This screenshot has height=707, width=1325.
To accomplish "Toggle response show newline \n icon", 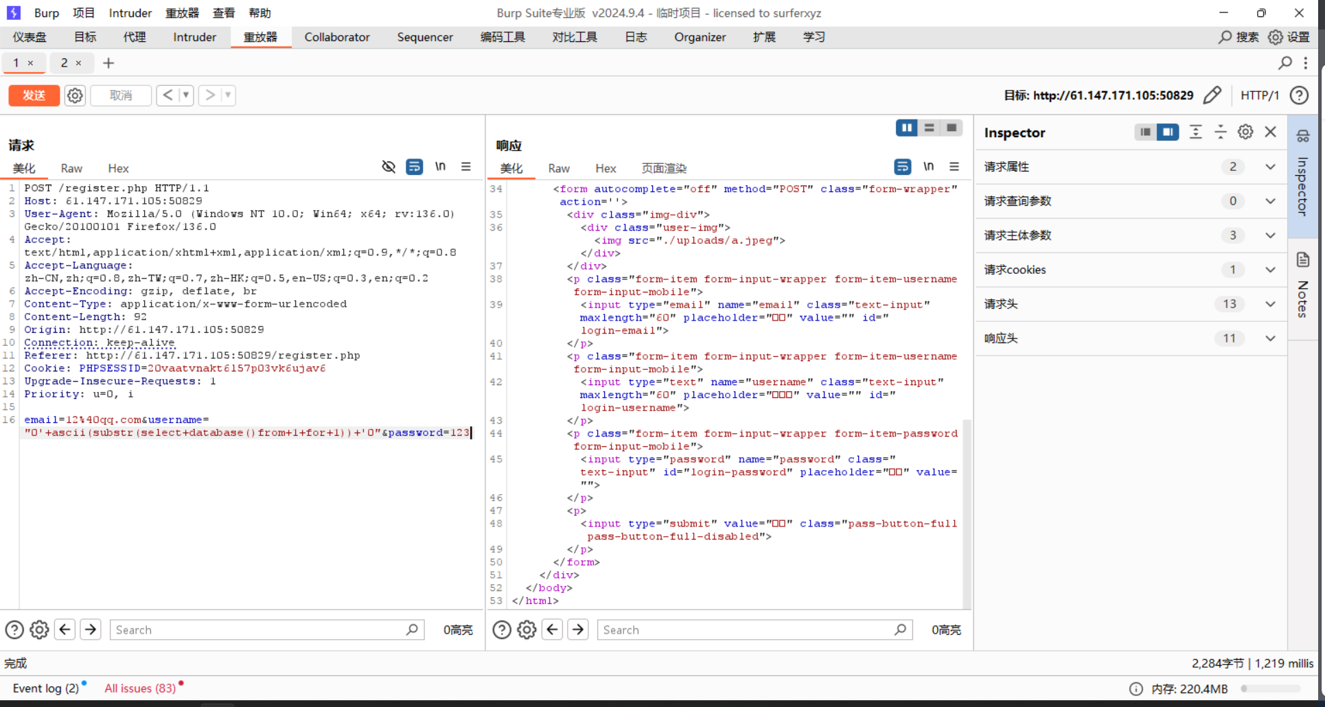I will 928,167.
